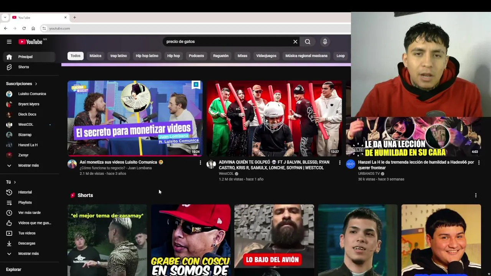Open the 'GRABE CON COSCU' short
The width and height of the screenshot is (491, 276).
[x=191, y=240]
